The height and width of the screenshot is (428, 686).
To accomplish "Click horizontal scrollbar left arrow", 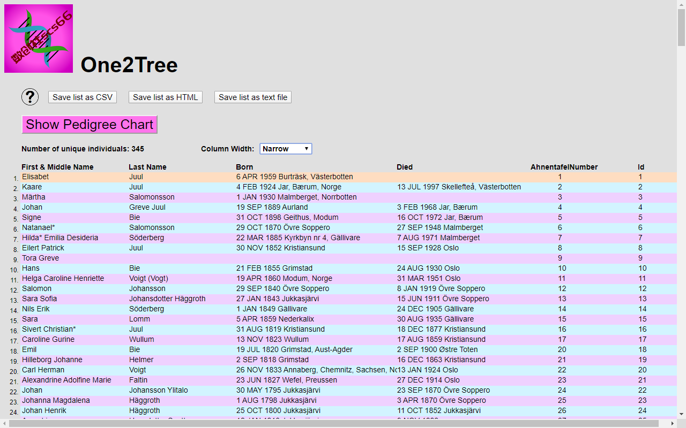I will (4, 423).
